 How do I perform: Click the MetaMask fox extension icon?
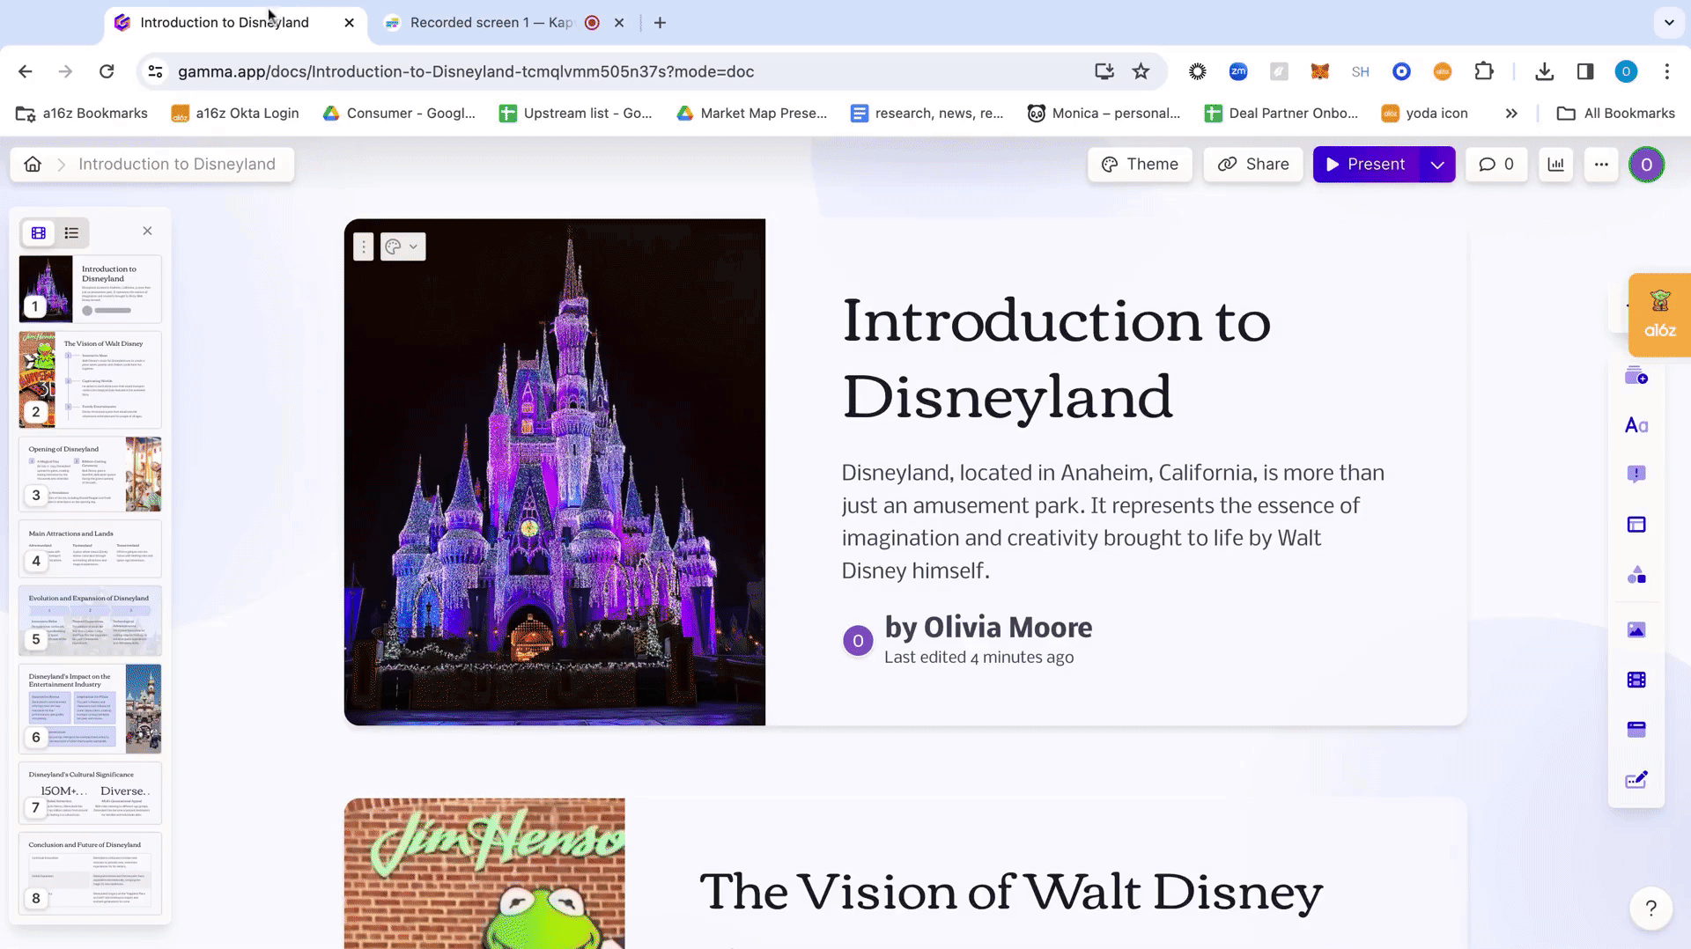(1319, 71)
